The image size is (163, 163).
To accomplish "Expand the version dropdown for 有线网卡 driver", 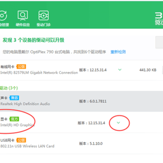I will point(120,70).
